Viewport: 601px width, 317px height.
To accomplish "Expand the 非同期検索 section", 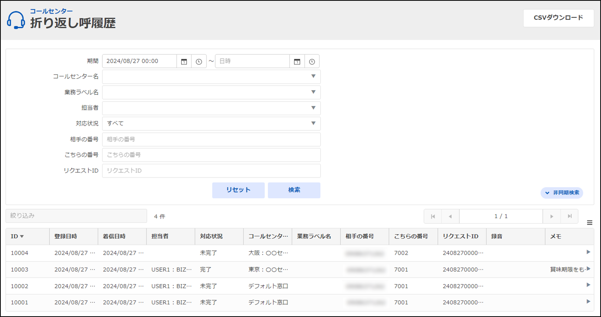I will tap(562, 193).
